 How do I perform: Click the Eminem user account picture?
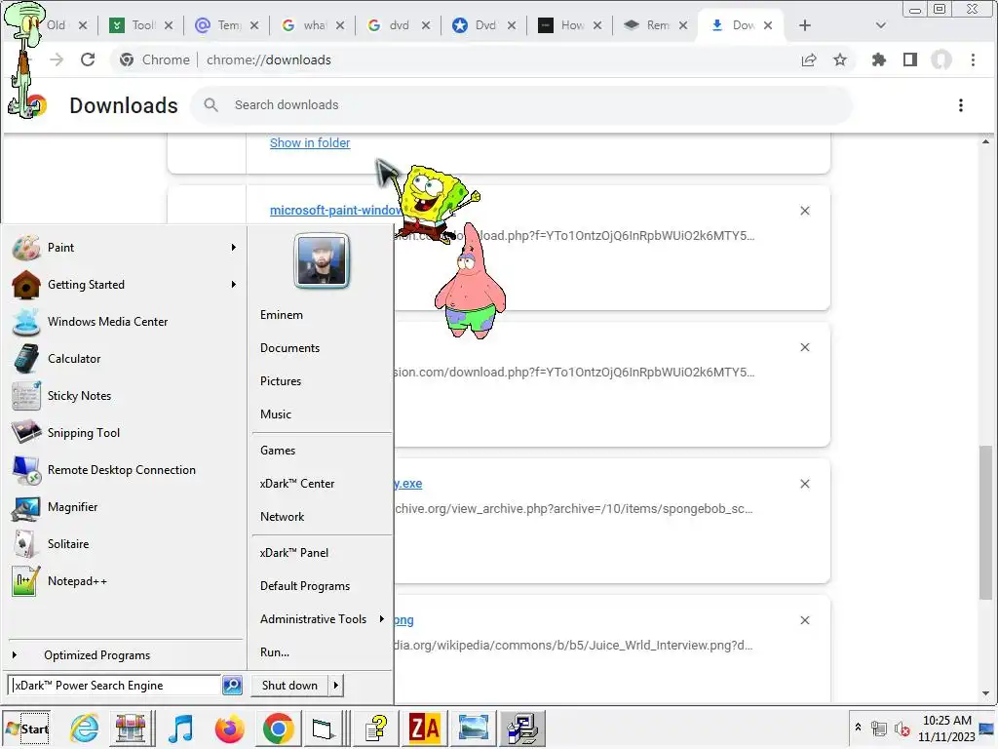click(322, 261)
